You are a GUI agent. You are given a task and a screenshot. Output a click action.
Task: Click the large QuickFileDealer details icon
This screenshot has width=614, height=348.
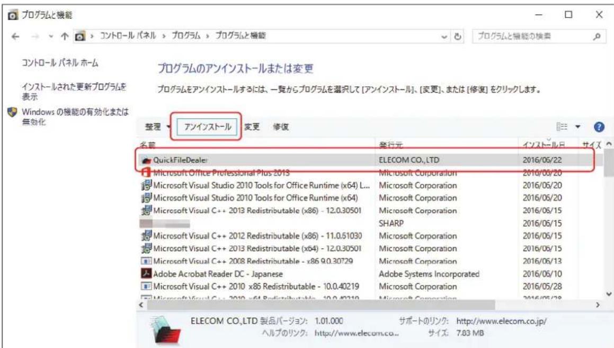pyautogui.click(x=166, y=331)
